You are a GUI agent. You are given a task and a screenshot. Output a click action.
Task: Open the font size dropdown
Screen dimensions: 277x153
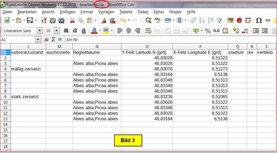(56, 31)
